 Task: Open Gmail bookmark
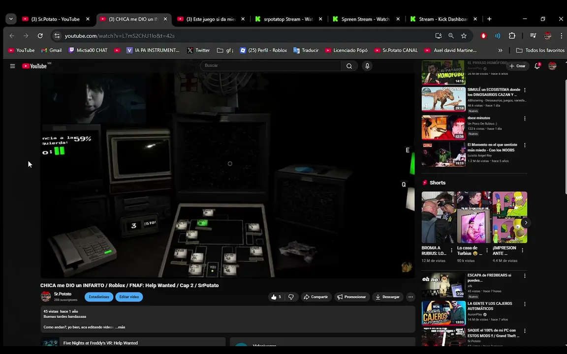coord(51,50)
